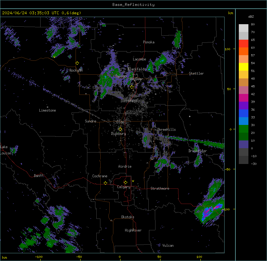The width and height of the screenshot is (267, 261).
Task: Click the 100 tick on right axis
Action: click(227, 49)
